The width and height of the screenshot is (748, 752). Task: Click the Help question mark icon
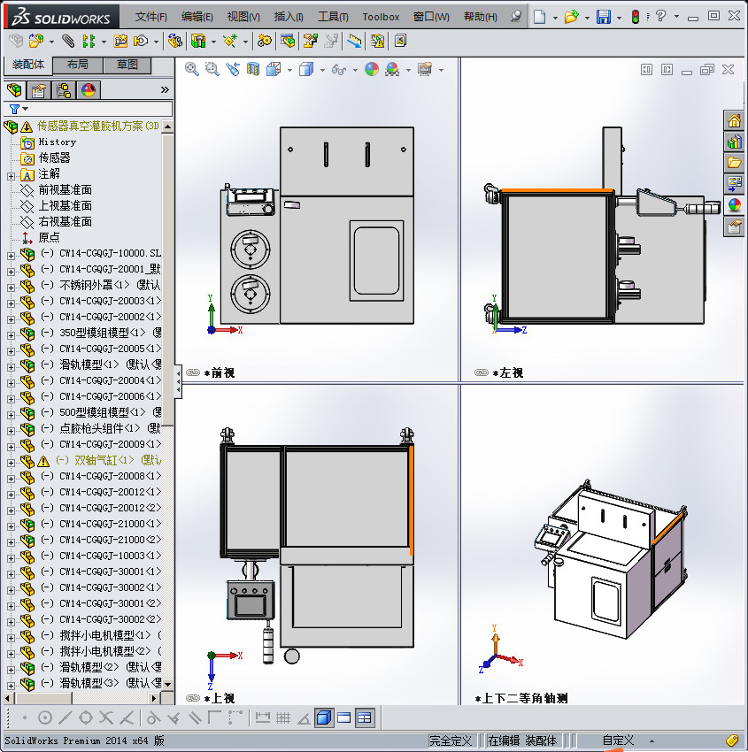click(660, 16)
